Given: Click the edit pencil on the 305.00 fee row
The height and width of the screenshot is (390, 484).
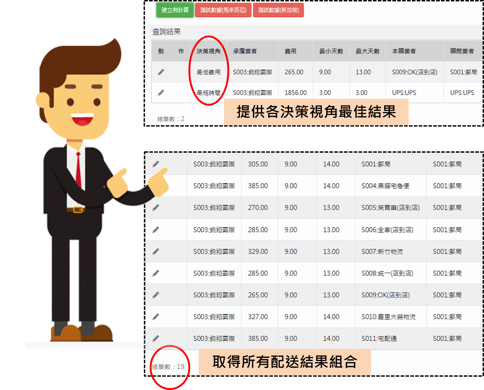Looking at the screenshot, I should pyautogui.click(x=156, y=164).
